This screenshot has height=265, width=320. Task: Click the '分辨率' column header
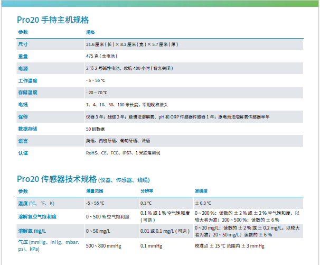coord(147,191)
